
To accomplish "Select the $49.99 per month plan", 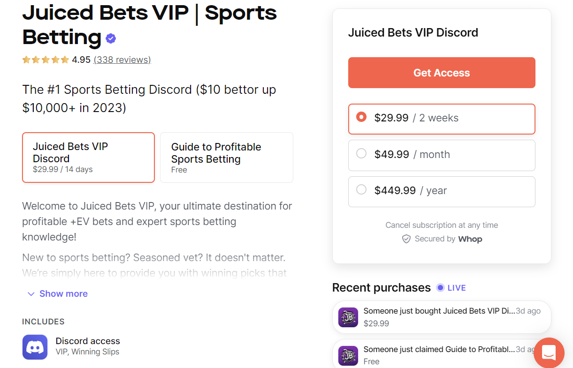I will click(x=442, y=155).
